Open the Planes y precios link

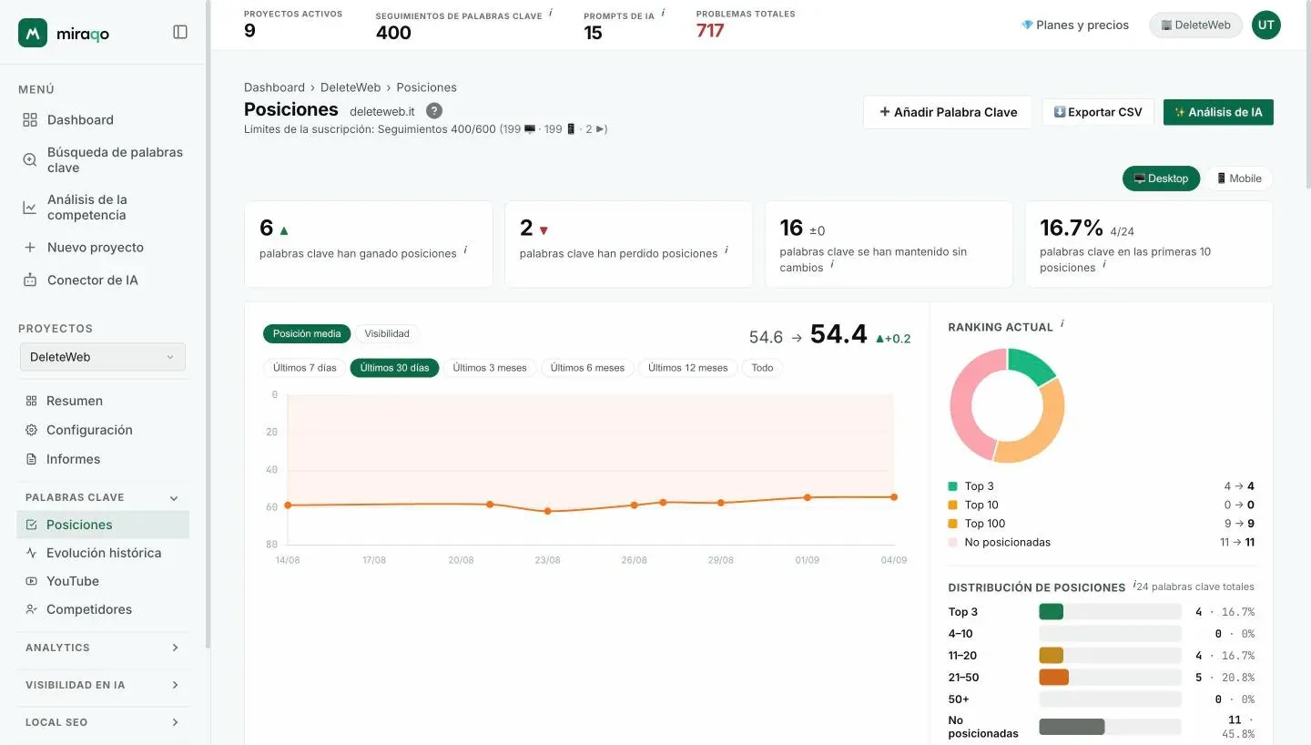1075,26
